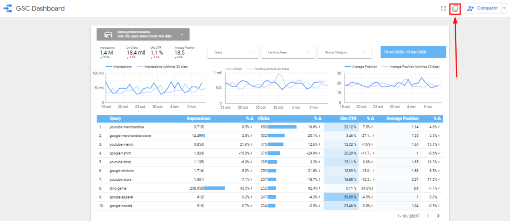This screenshot has width=510, height=221.
Task: Click the 1,1 % URL CTR scorecard
Action: point(157,52)
